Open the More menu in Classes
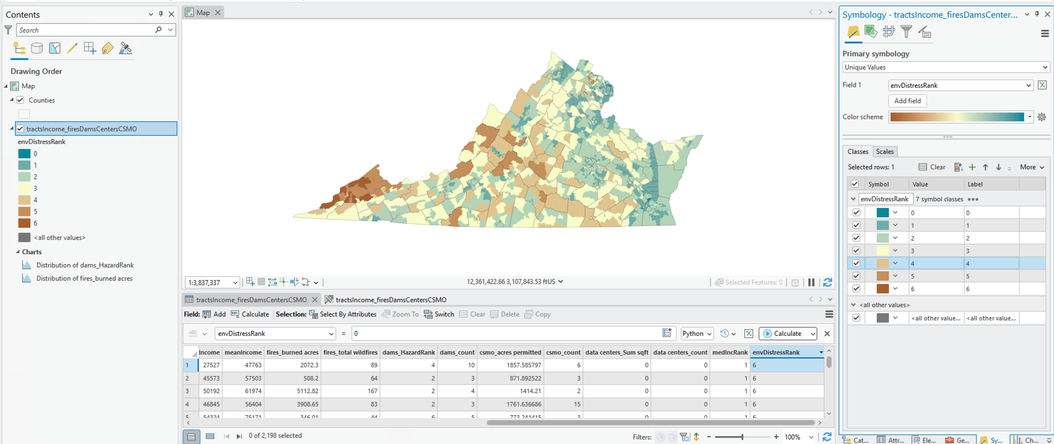This screenshot has width=1054, height=444. 1031,167
